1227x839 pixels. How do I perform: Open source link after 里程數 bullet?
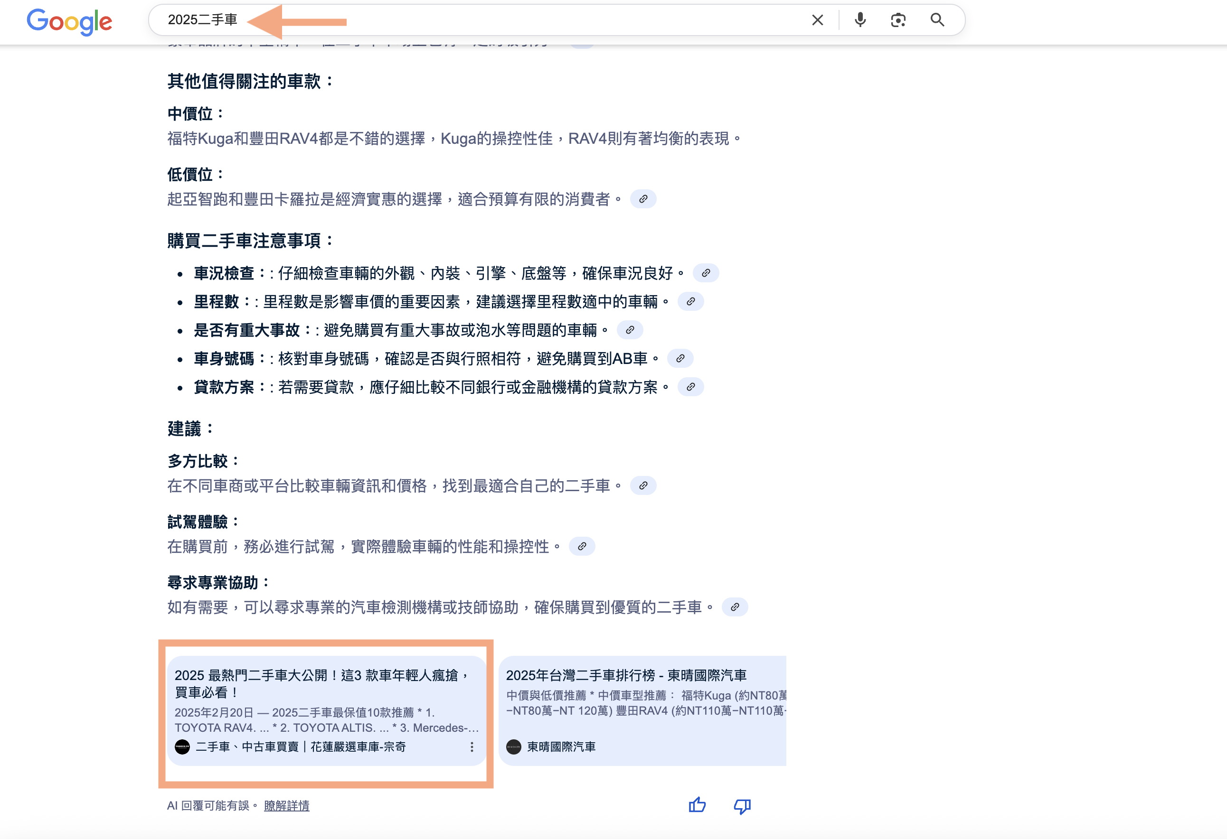[x=690, y=301]
